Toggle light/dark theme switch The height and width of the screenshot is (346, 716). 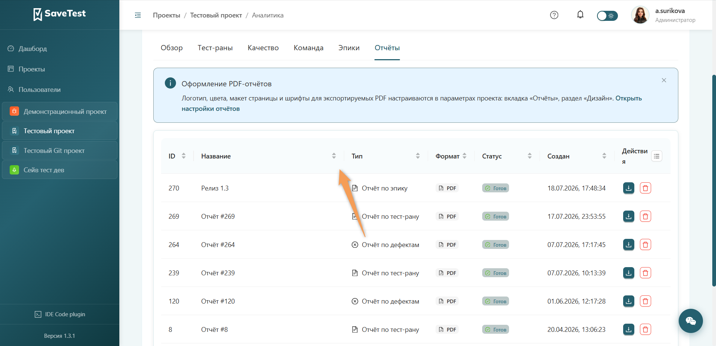tap(607, 16)
